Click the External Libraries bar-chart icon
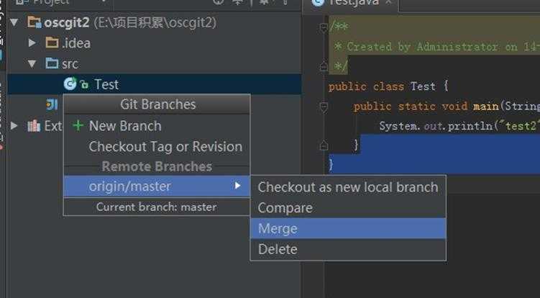Image resolution: width=540 pixels, height=298 pixels. [x=34, y=126]
